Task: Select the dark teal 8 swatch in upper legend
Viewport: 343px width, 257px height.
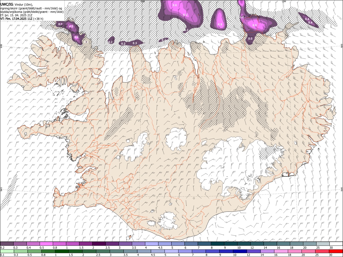Action: tap(217, 244)
